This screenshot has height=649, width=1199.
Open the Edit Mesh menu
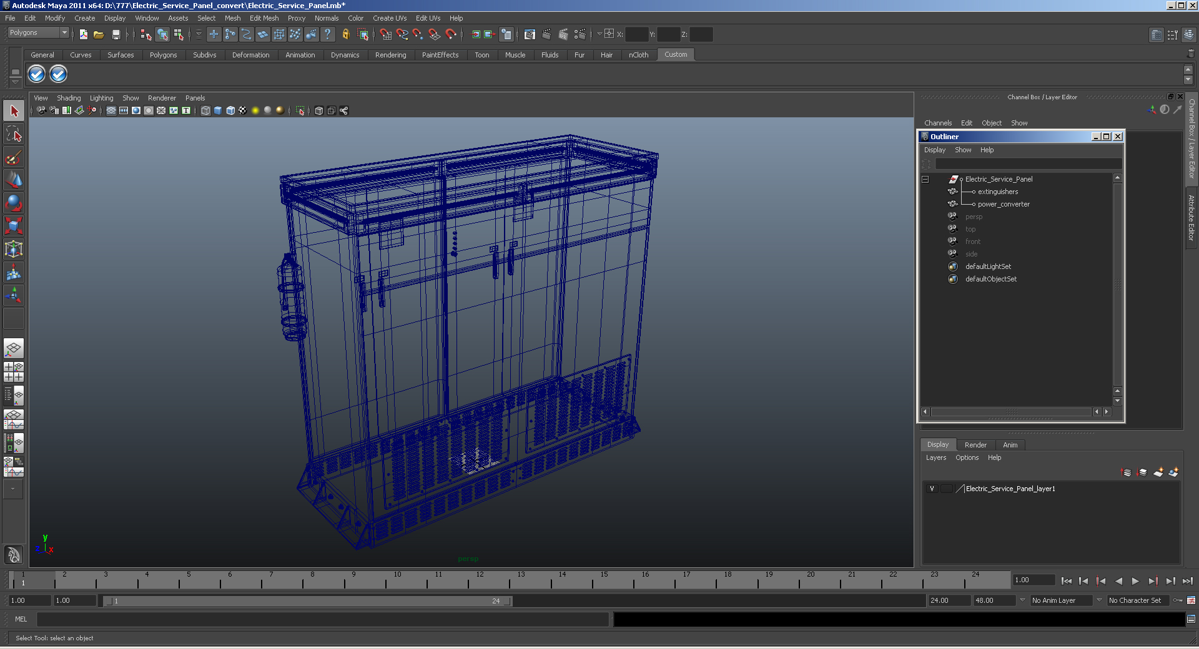click(x=264, y=18)
